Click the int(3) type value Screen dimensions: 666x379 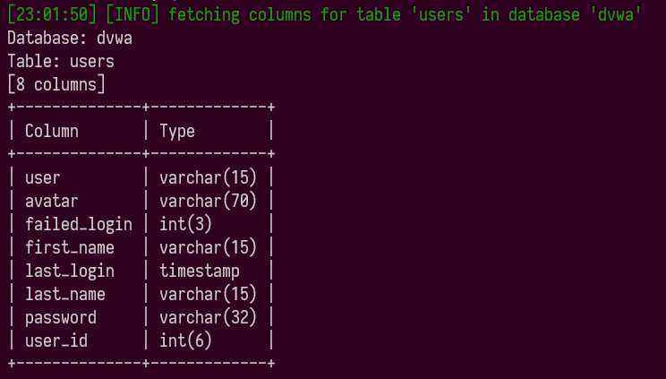[x=185, y=224]
